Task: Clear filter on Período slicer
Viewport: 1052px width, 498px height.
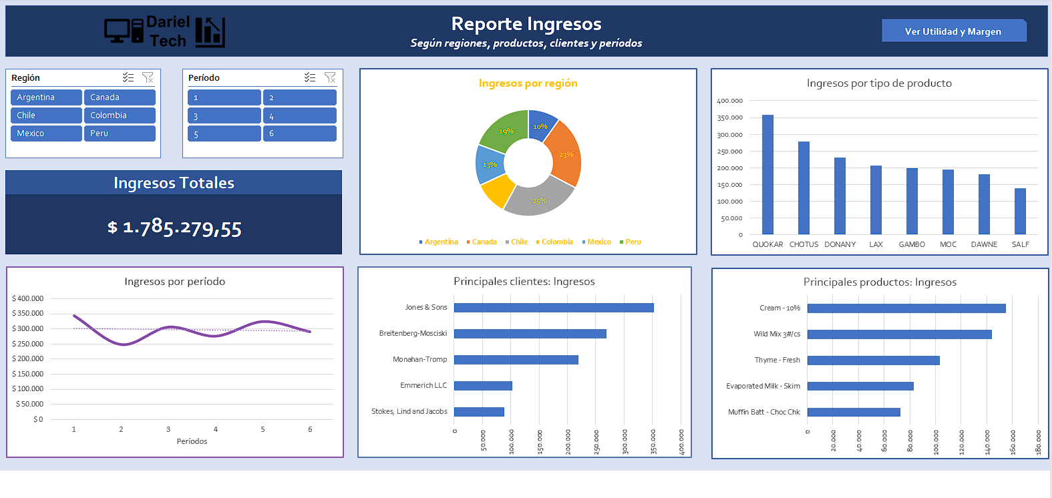Action: coord(330,78)
